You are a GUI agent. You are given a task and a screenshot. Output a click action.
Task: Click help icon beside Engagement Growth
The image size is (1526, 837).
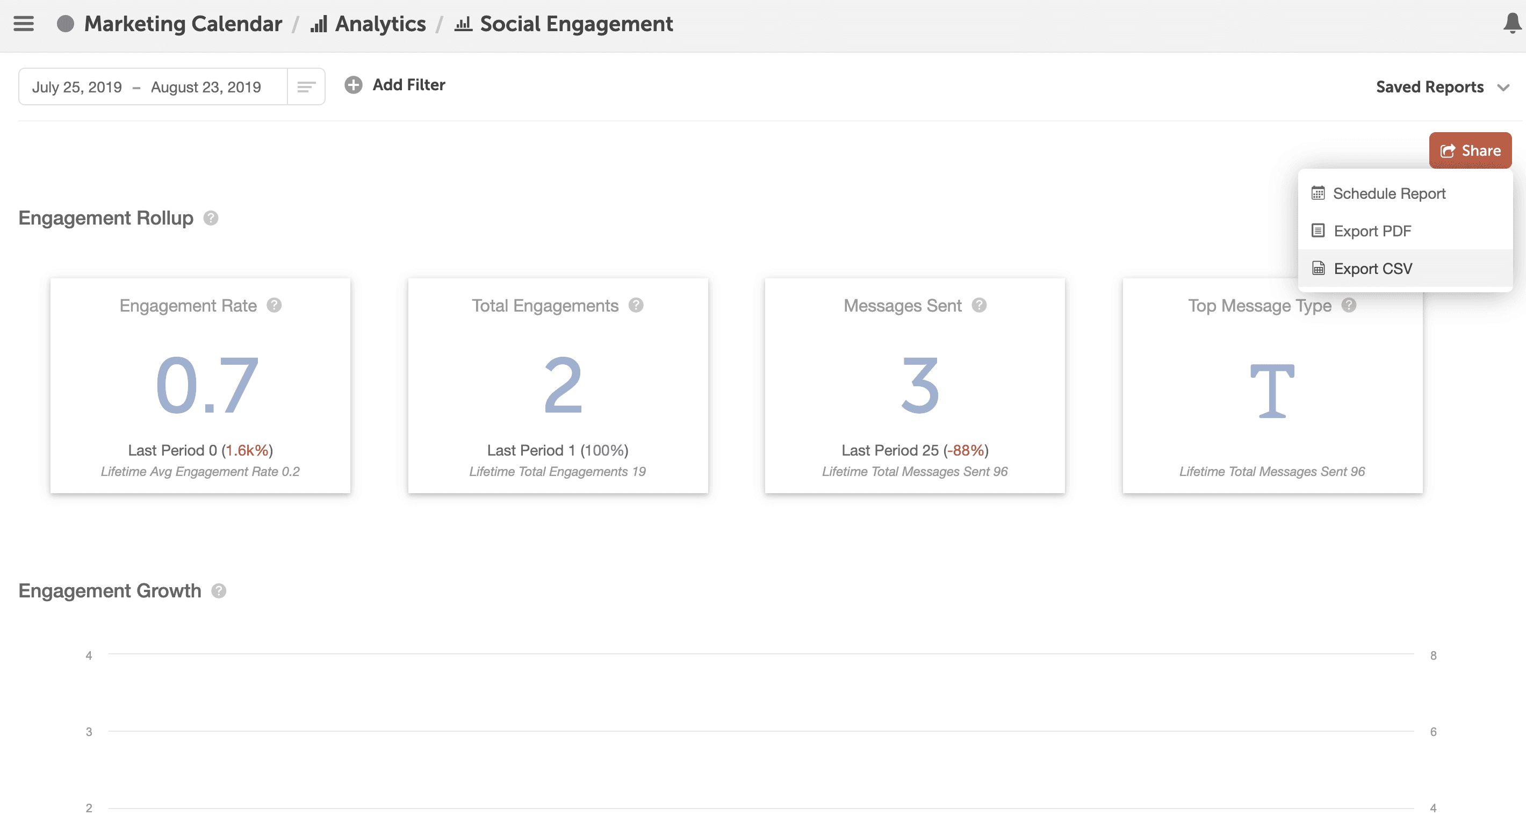pos(219,590)
